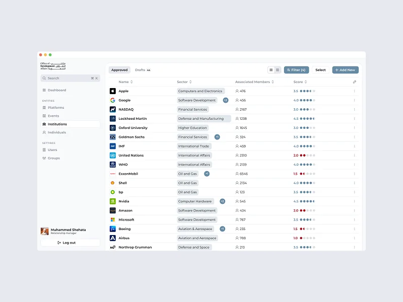Open row options menu for NASDAQ
The image size is (403, 302).
(355, 109)
